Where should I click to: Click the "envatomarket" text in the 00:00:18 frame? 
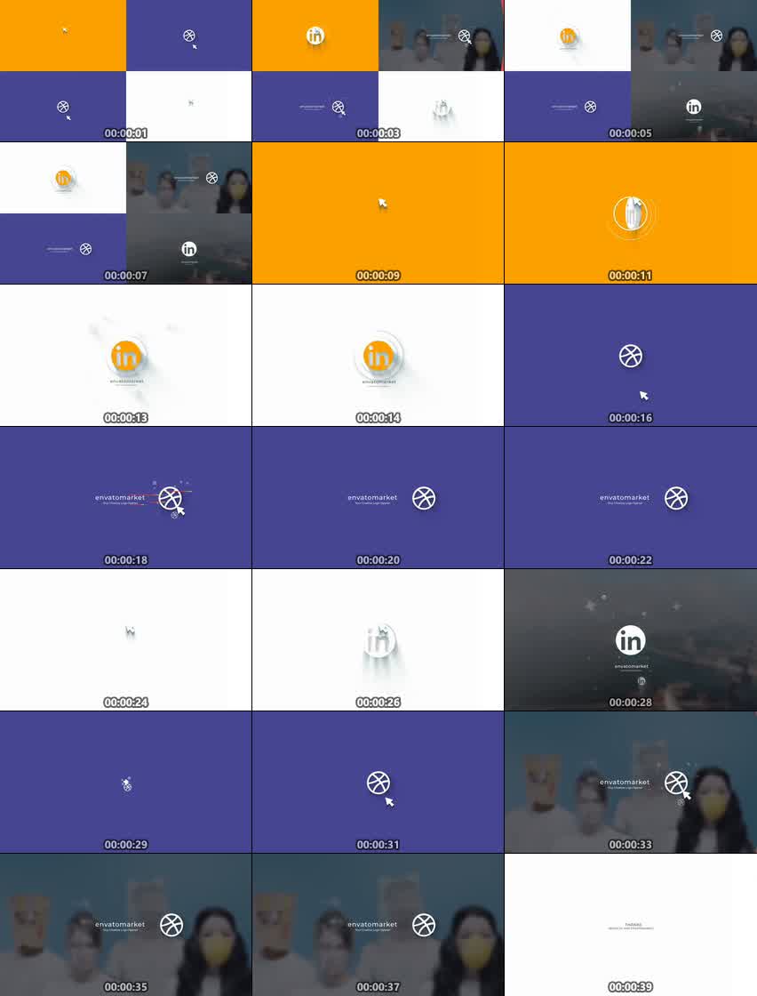tap(120, 497)
